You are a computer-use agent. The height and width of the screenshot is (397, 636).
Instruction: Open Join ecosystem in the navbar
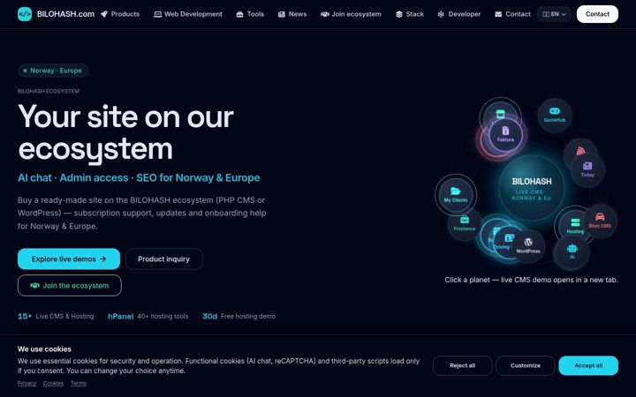351,14
